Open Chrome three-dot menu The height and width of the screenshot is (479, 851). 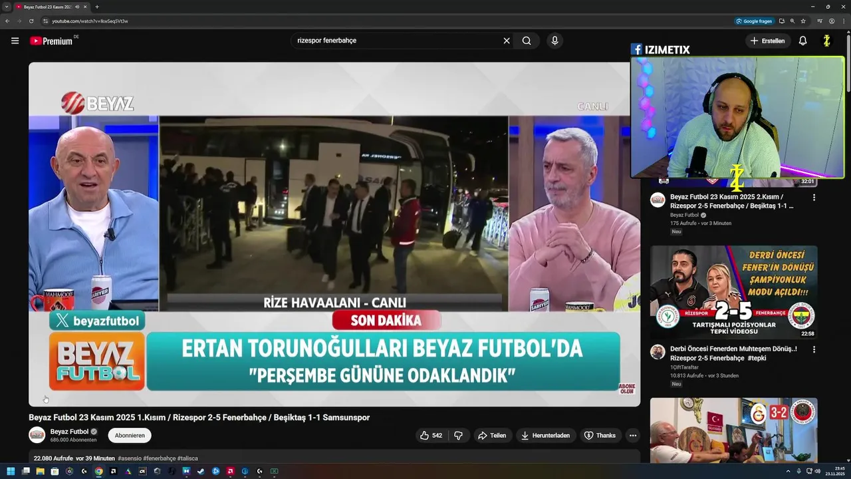click(844, 21)
